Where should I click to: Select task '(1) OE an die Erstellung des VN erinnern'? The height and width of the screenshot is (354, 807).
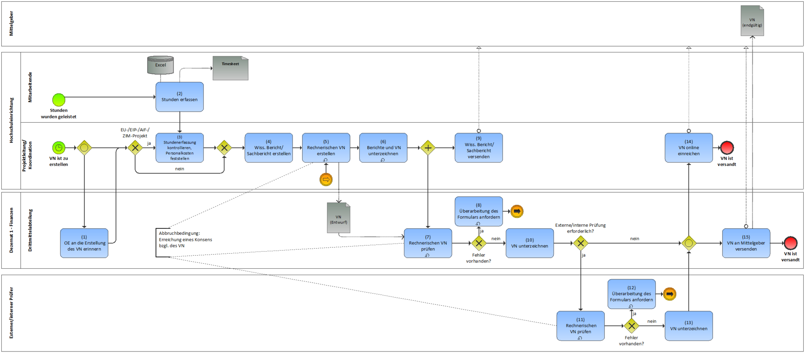pos(84,243)
